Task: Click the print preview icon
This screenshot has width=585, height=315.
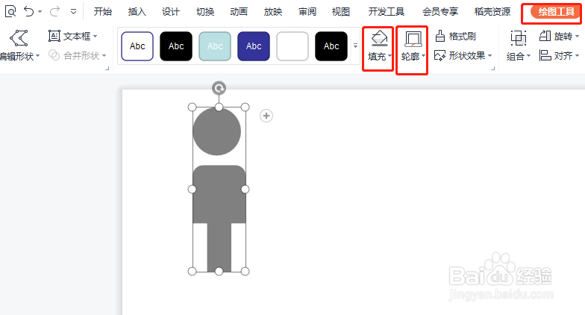Action: tap(10, 12)
